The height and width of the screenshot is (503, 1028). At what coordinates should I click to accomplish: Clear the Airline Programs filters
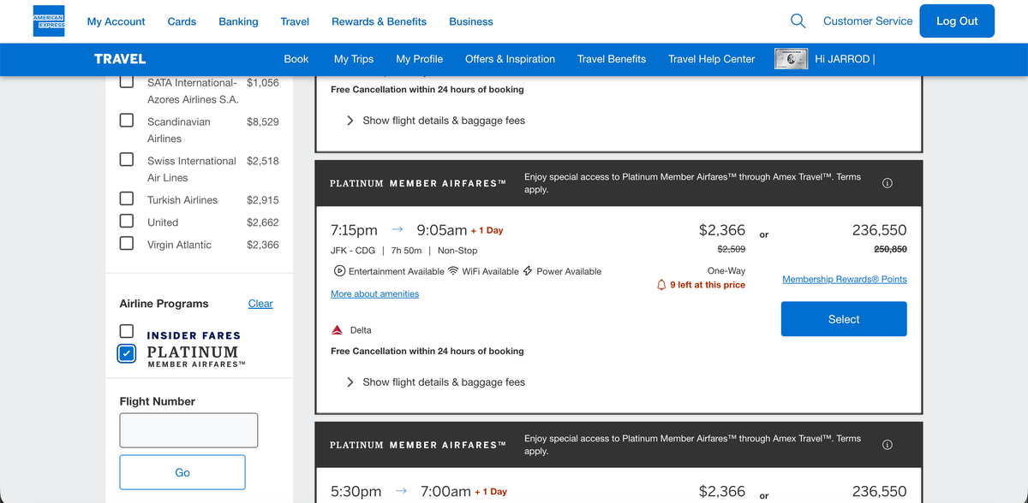(x=260, y=303)
